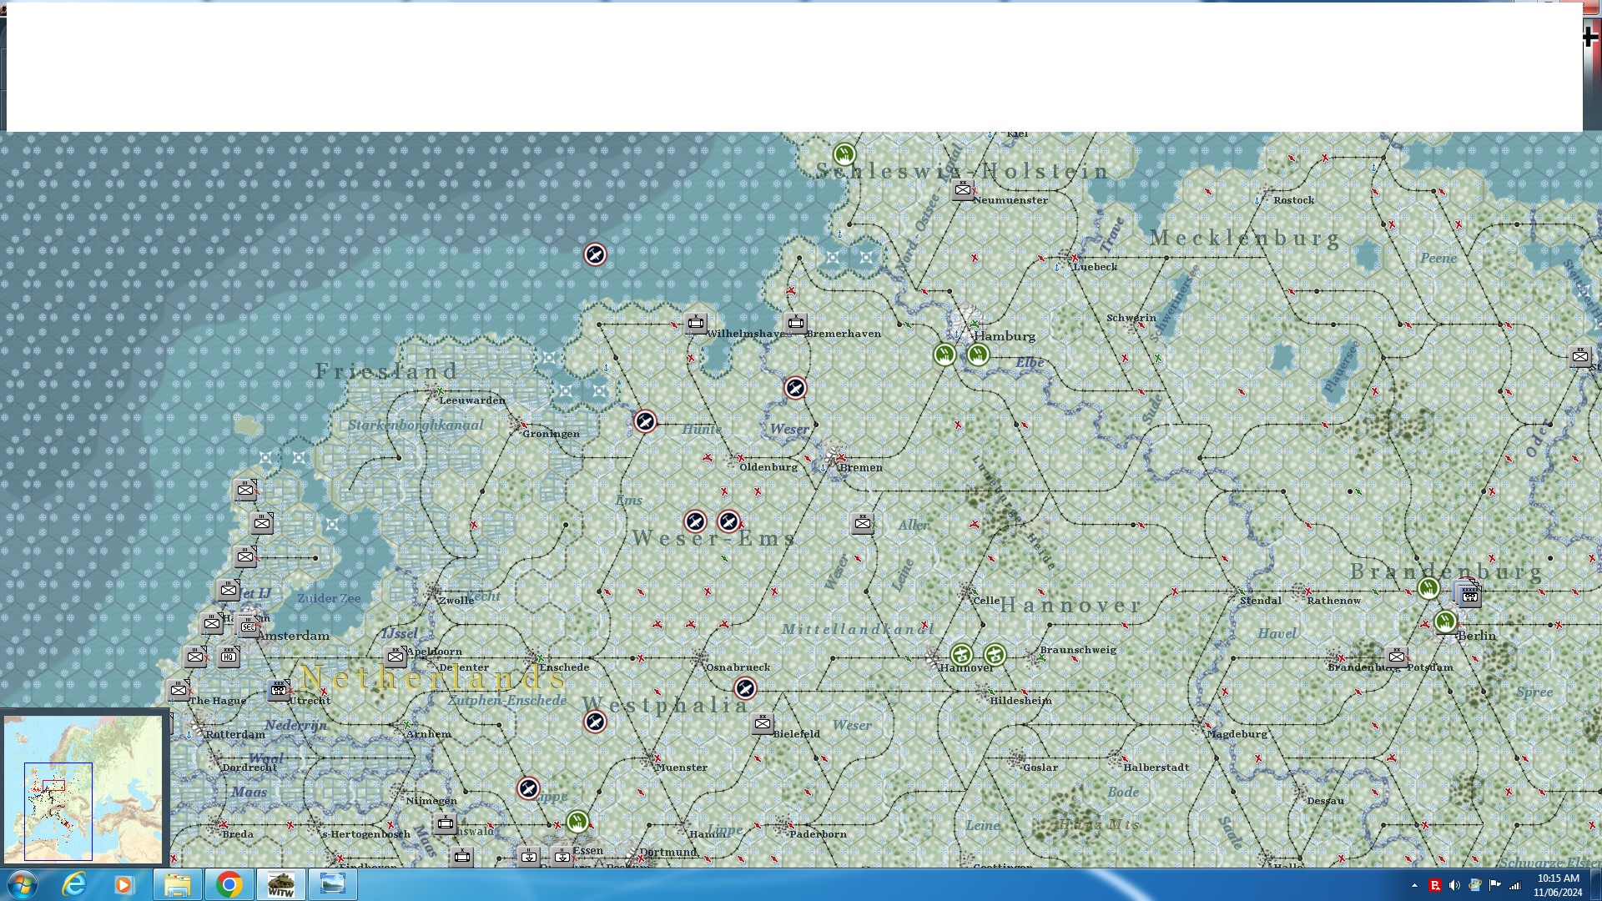Viewport: 1602px width, 901px height.
Task: Click the HQ unit stack at Berlin
Action: coord(1468,595)
